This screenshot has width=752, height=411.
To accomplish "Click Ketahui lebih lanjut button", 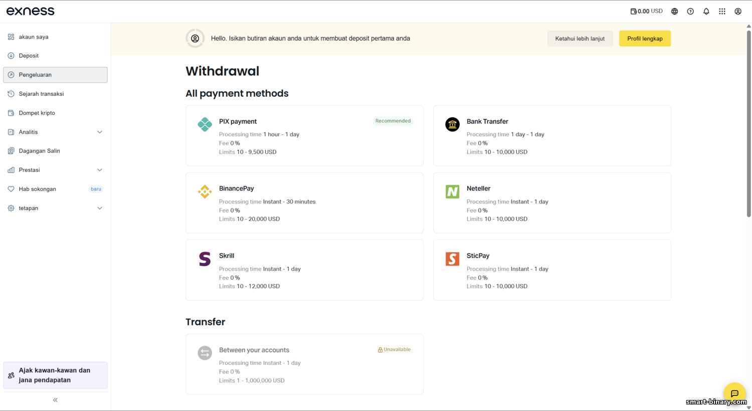I will [x=580, y=39].
